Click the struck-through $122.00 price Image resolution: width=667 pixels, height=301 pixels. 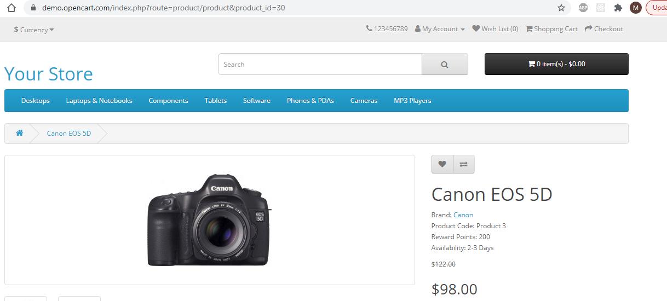(444, 264)
